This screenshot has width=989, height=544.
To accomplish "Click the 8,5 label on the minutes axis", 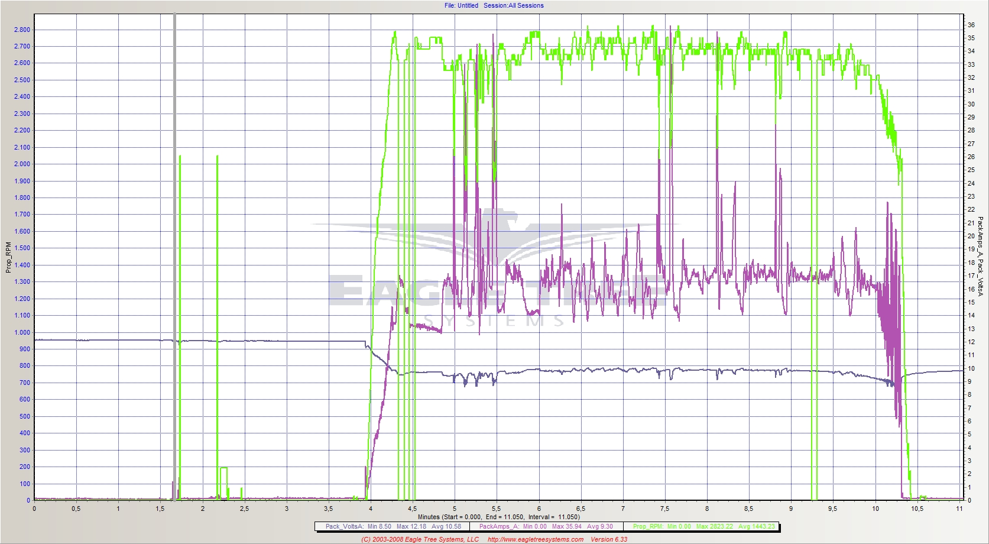I will coord(749,509).
